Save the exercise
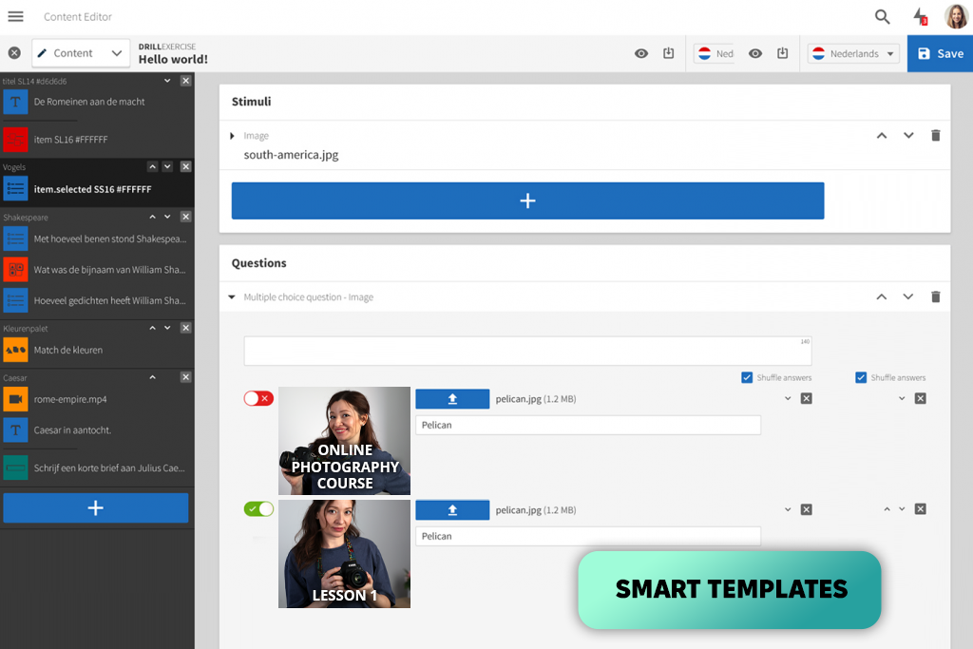This screenshot has width=973, height=649. pos(940,54)
